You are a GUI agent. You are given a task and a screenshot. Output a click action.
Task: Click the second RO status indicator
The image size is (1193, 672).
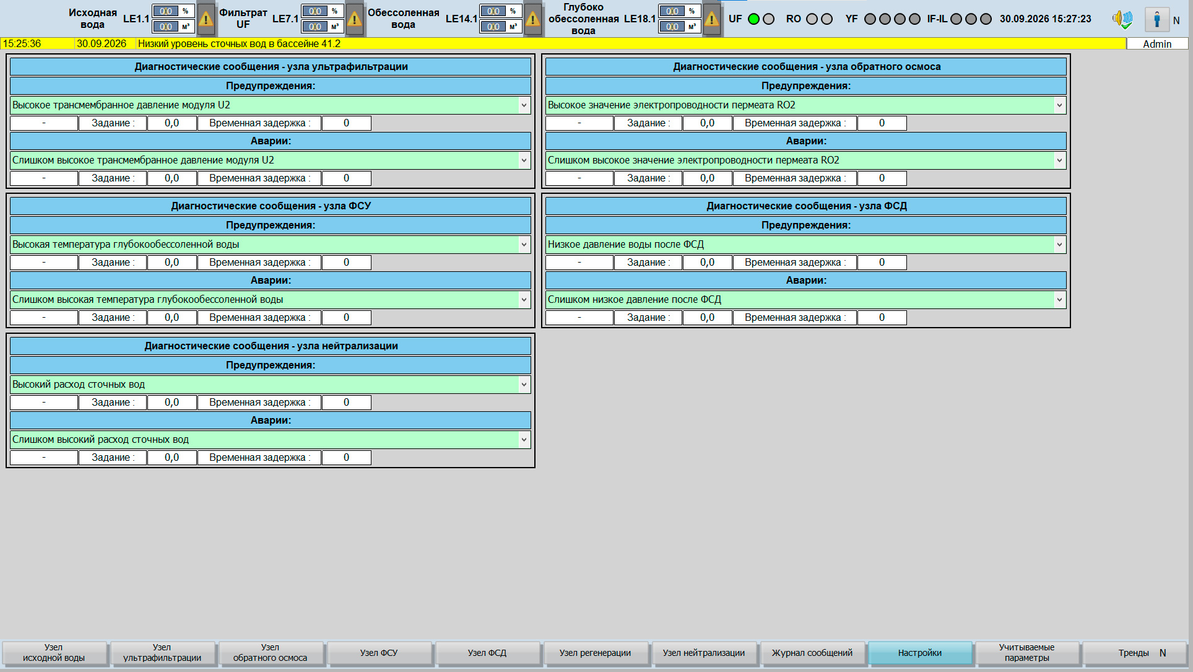pyautogui.click(x=827, y=19)
